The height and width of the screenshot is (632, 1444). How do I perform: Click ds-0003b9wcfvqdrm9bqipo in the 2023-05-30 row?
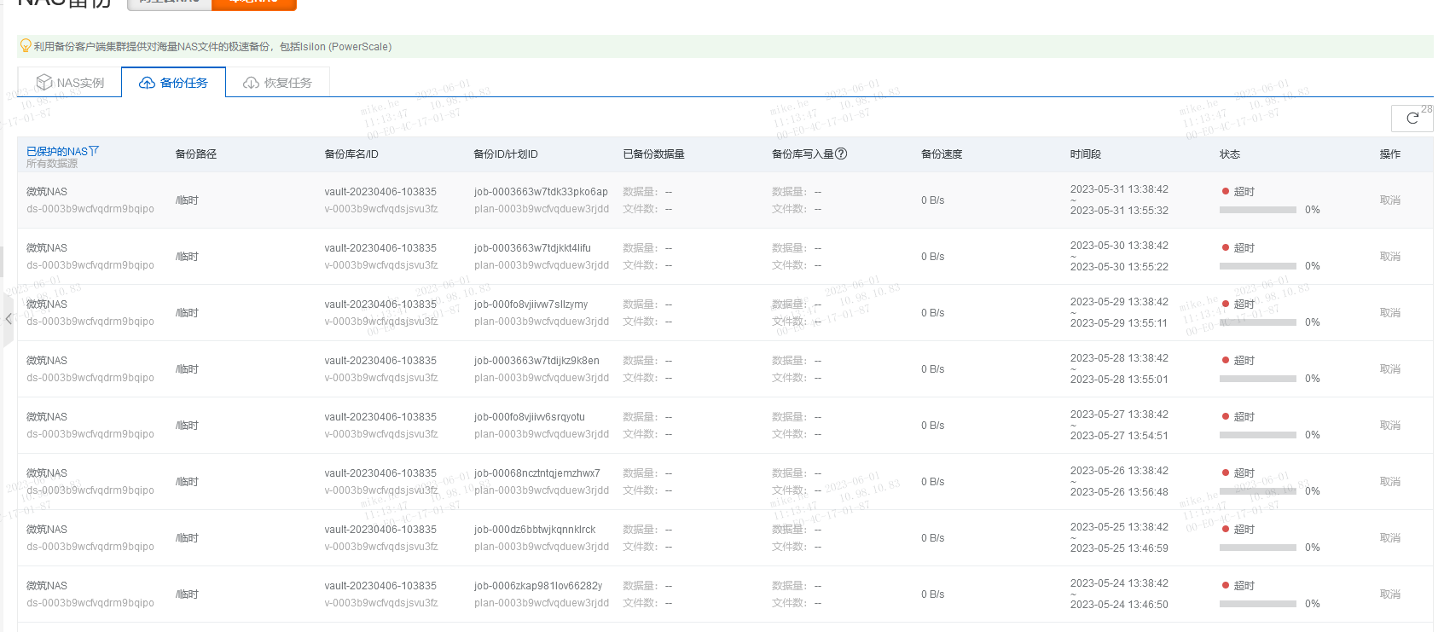(x=90, y=265)
